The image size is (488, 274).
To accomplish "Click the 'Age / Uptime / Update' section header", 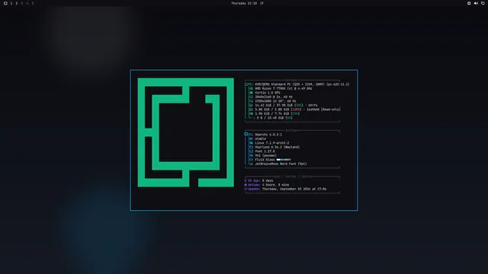I will 294,177.
